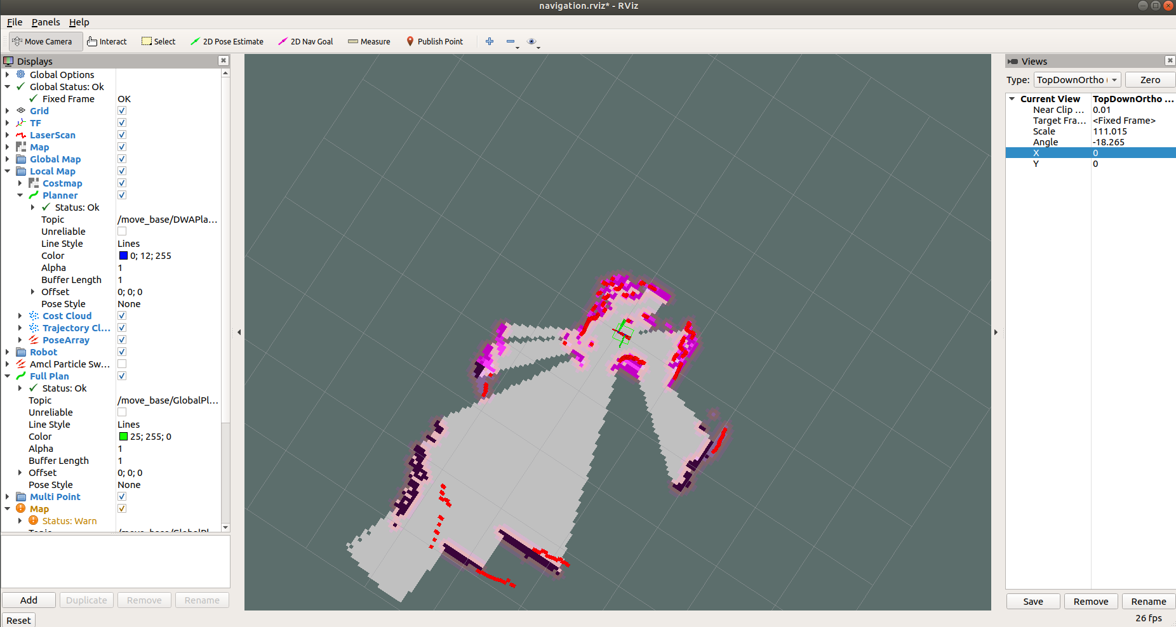
Task: Click the Global Map folder icon
Action: (x=21, y=159)
